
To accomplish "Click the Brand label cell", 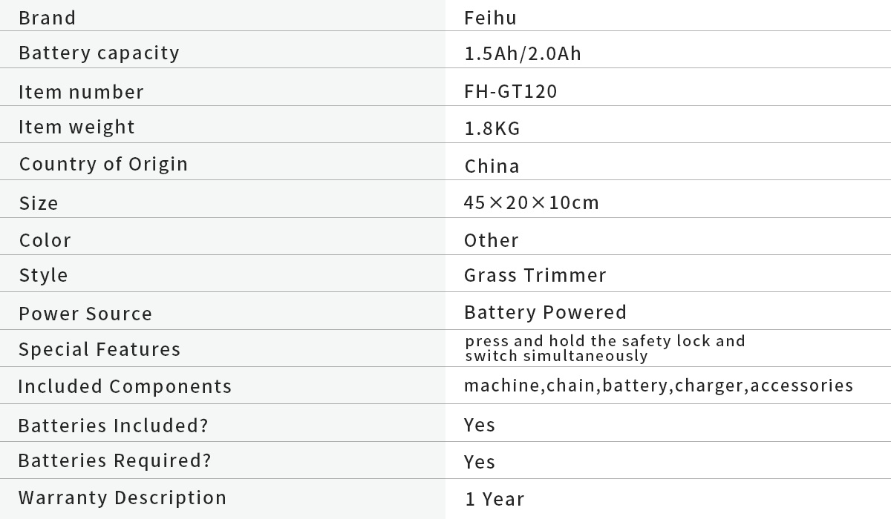I will (48, 17).
